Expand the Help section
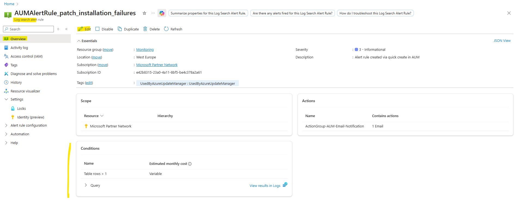The image size is (518, 213). pos(6,143)
